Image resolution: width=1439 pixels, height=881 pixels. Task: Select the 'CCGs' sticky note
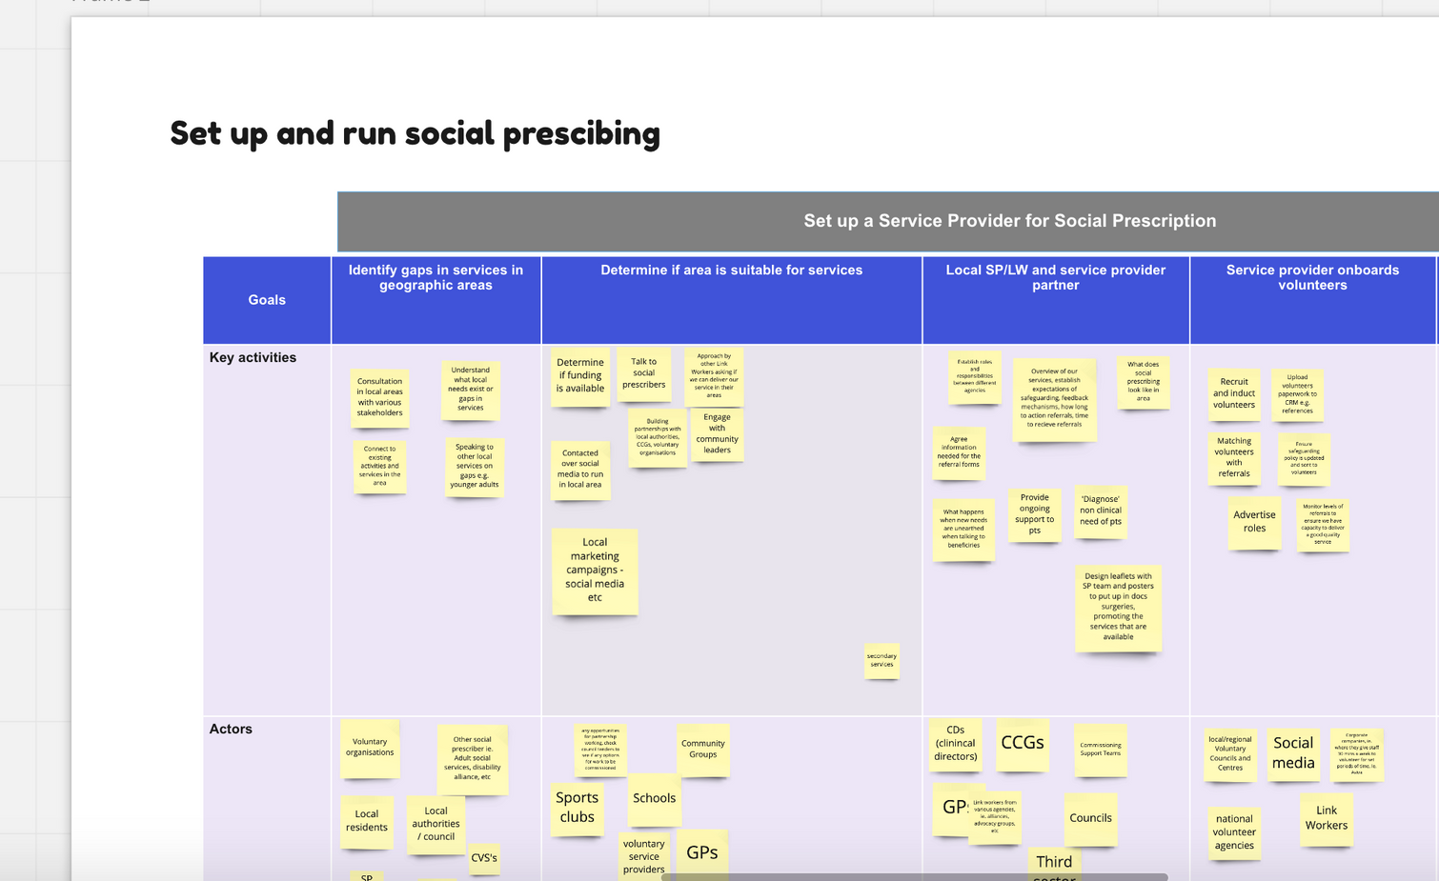click(x=1023, y=744)
